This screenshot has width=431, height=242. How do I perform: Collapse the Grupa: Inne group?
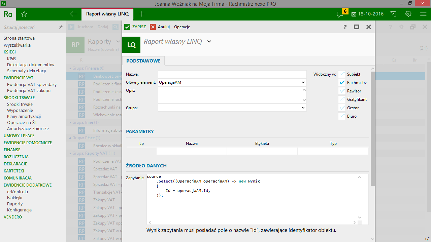click(70, 122)
